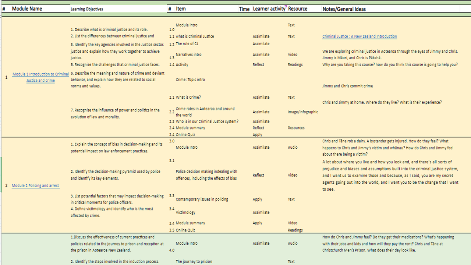Select the 'Victimology' item cell

(x=185, y=212)
